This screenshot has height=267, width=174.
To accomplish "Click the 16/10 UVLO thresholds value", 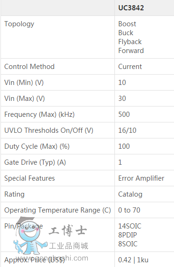I will pyautogui.click(x=127, y=130).
